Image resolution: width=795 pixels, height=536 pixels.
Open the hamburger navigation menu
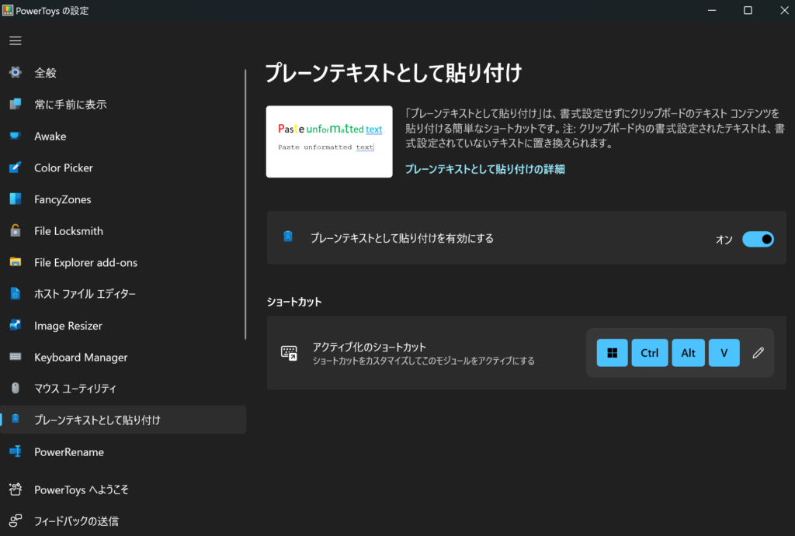(16, 40)
